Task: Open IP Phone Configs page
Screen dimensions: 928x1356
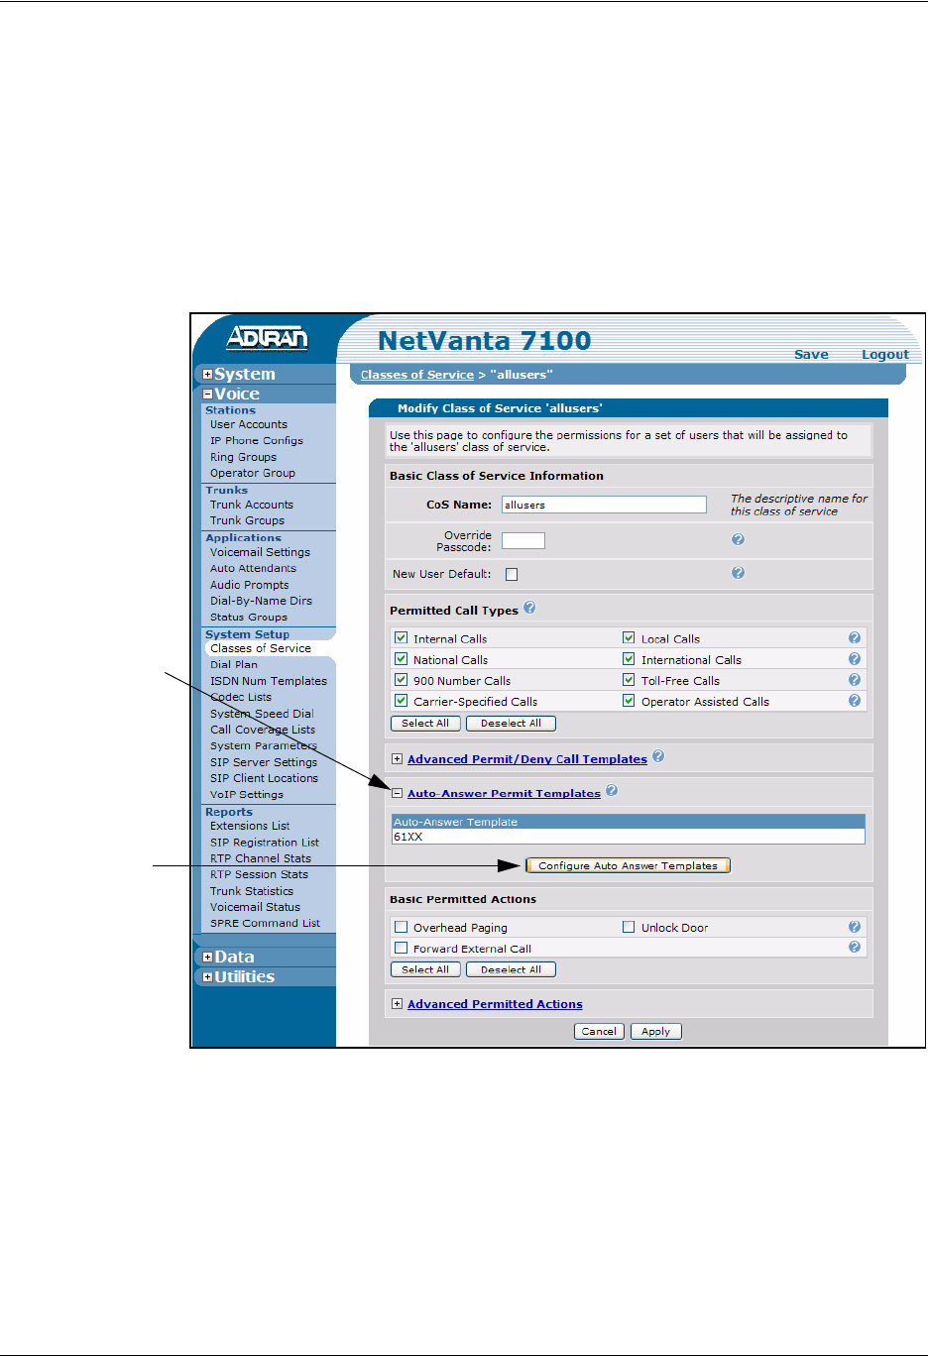Action: (257, 441)
